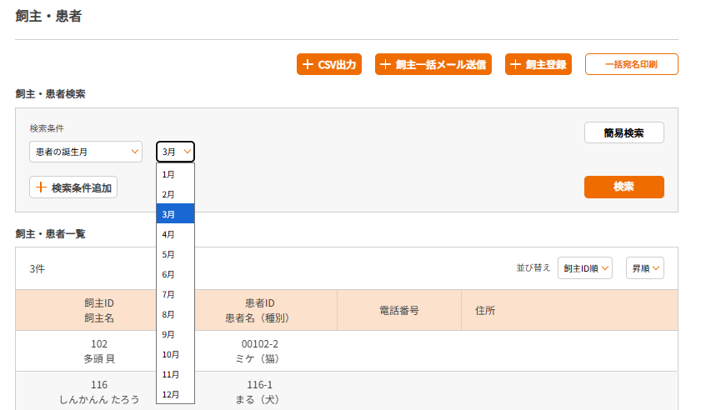Viewport: 701px width, 410px height.
Task: Open the 昇順 order dropdown
Action: point(645,267)
